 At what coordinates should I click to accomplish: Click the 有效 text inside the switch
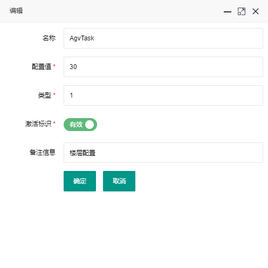[76, 125]
